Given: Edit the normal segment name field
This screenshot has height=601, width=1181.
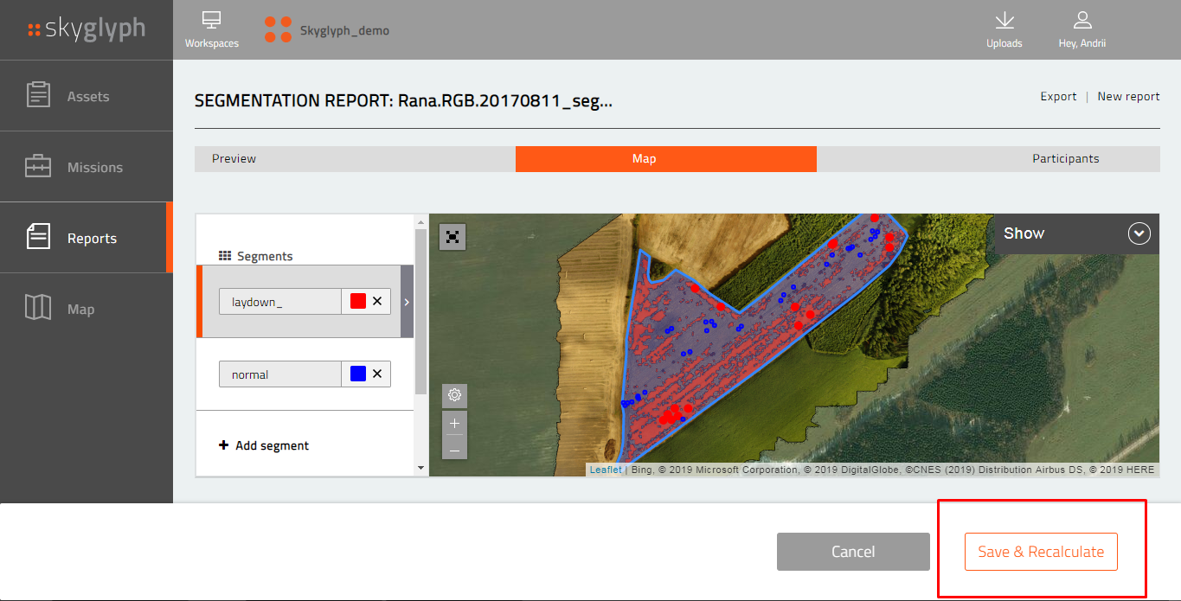Looking at the screenshot, I should 280,374.
